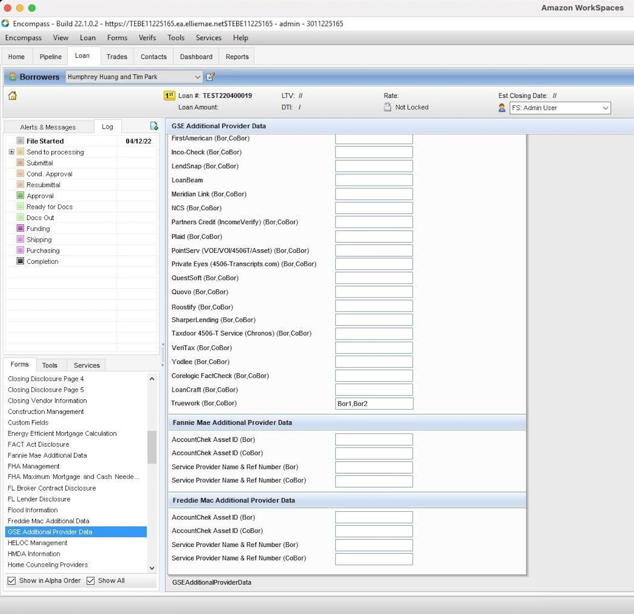Click the forms list scroll-up arrow
Screen dimensions: 634x614
point(152,379)
